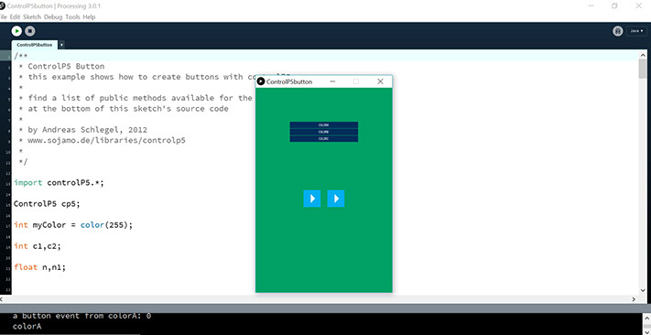Click the COLORA button in sketch window
This screenshot has width=651, height=335.
(x=324, y=125)
